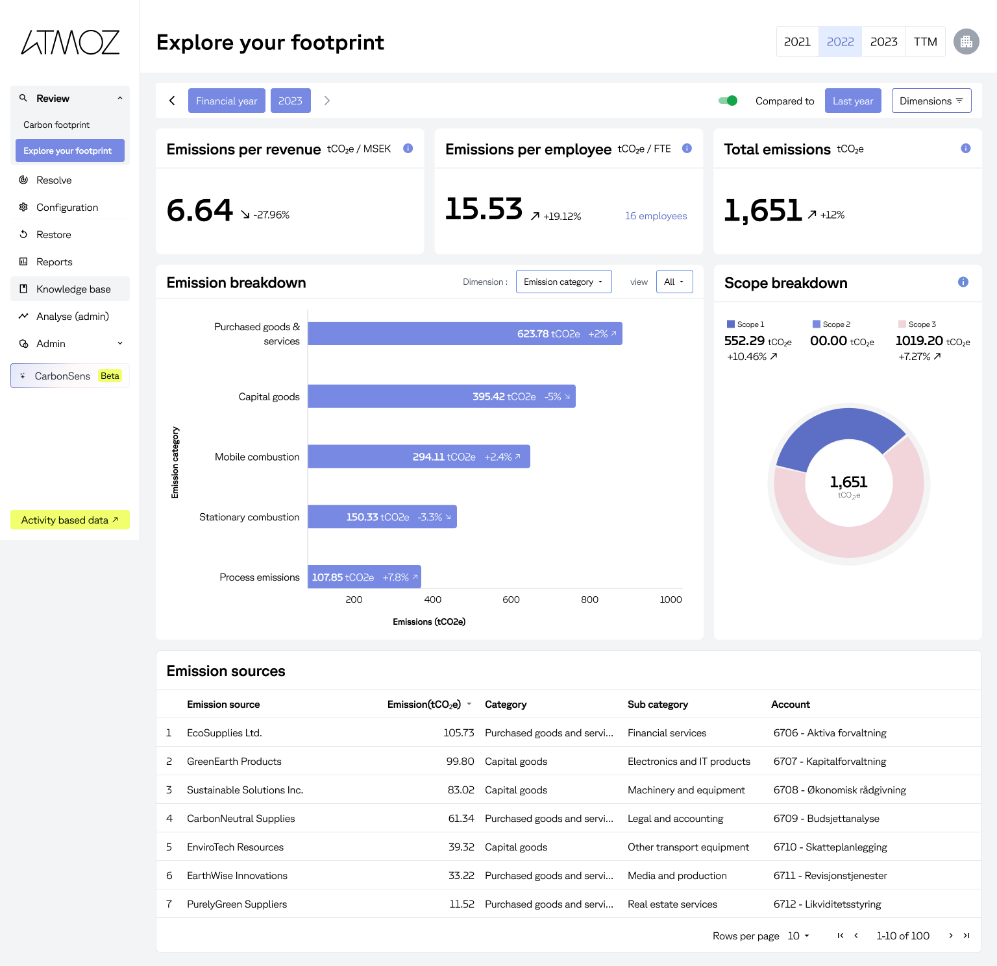Go to next period with right chevron

(327, 101)
